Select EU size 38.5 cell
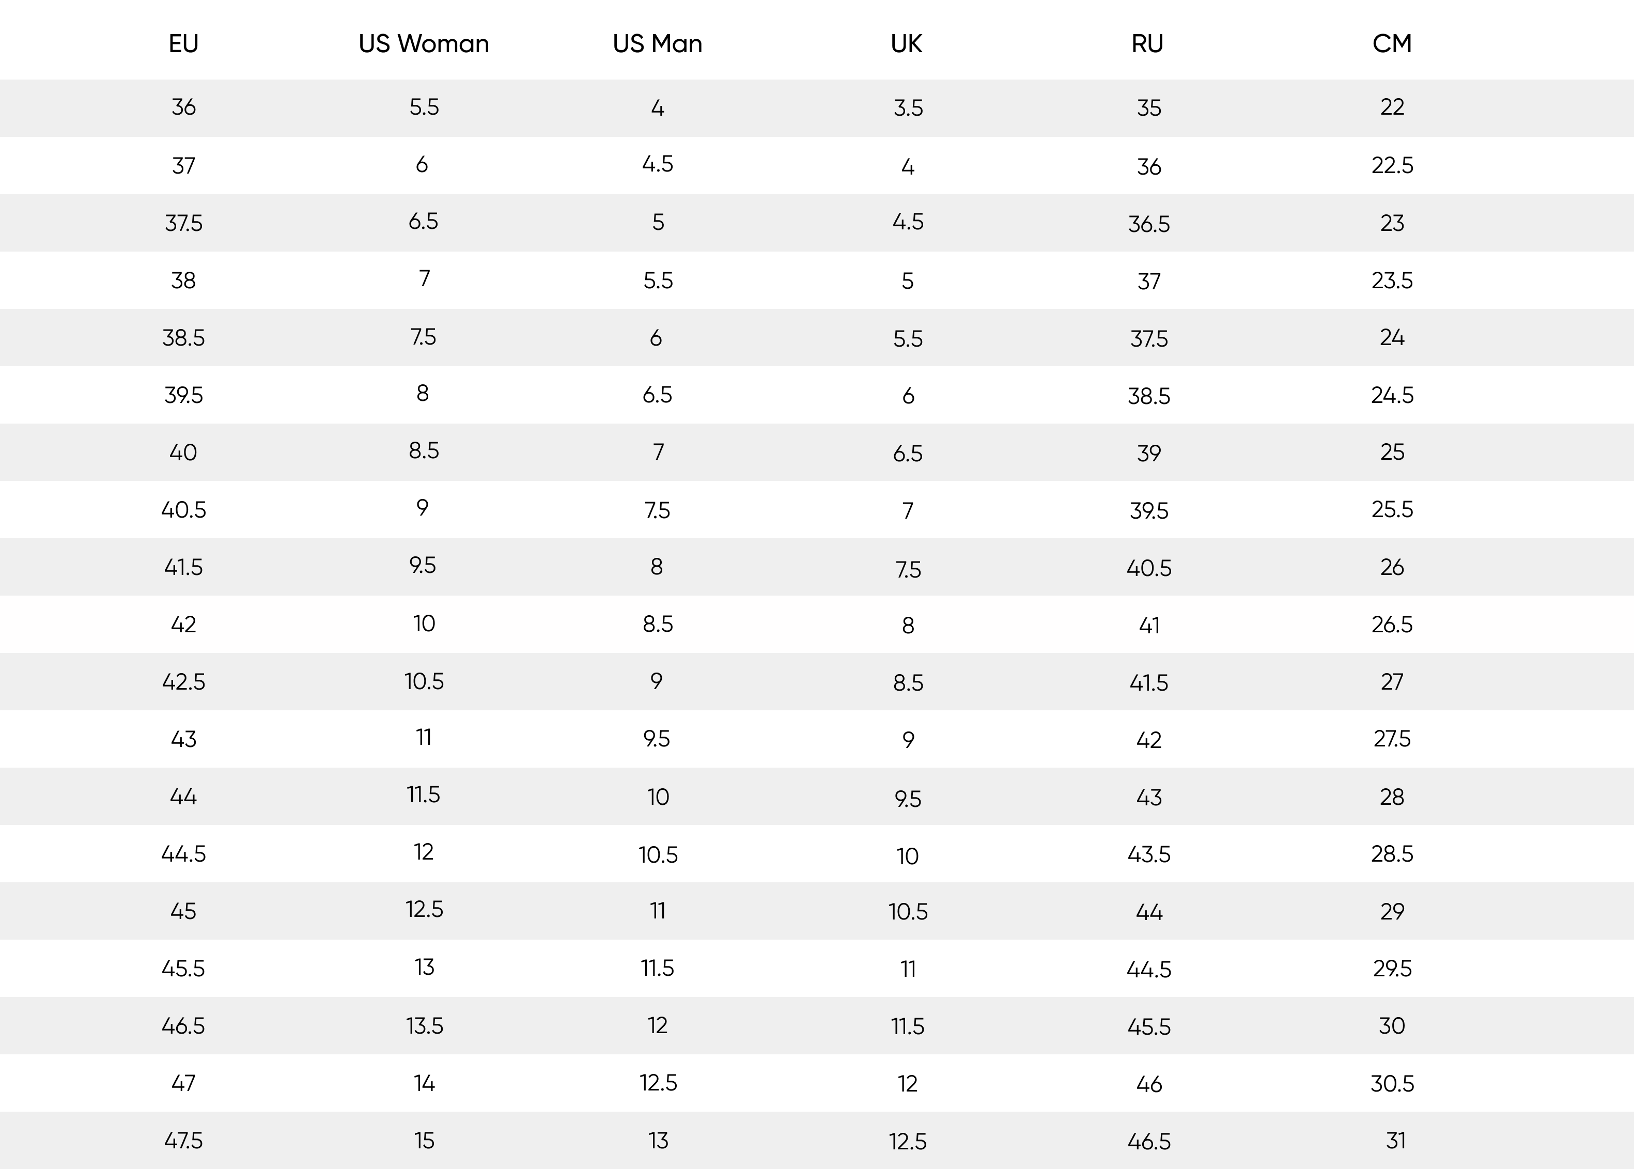 point(183,338)
